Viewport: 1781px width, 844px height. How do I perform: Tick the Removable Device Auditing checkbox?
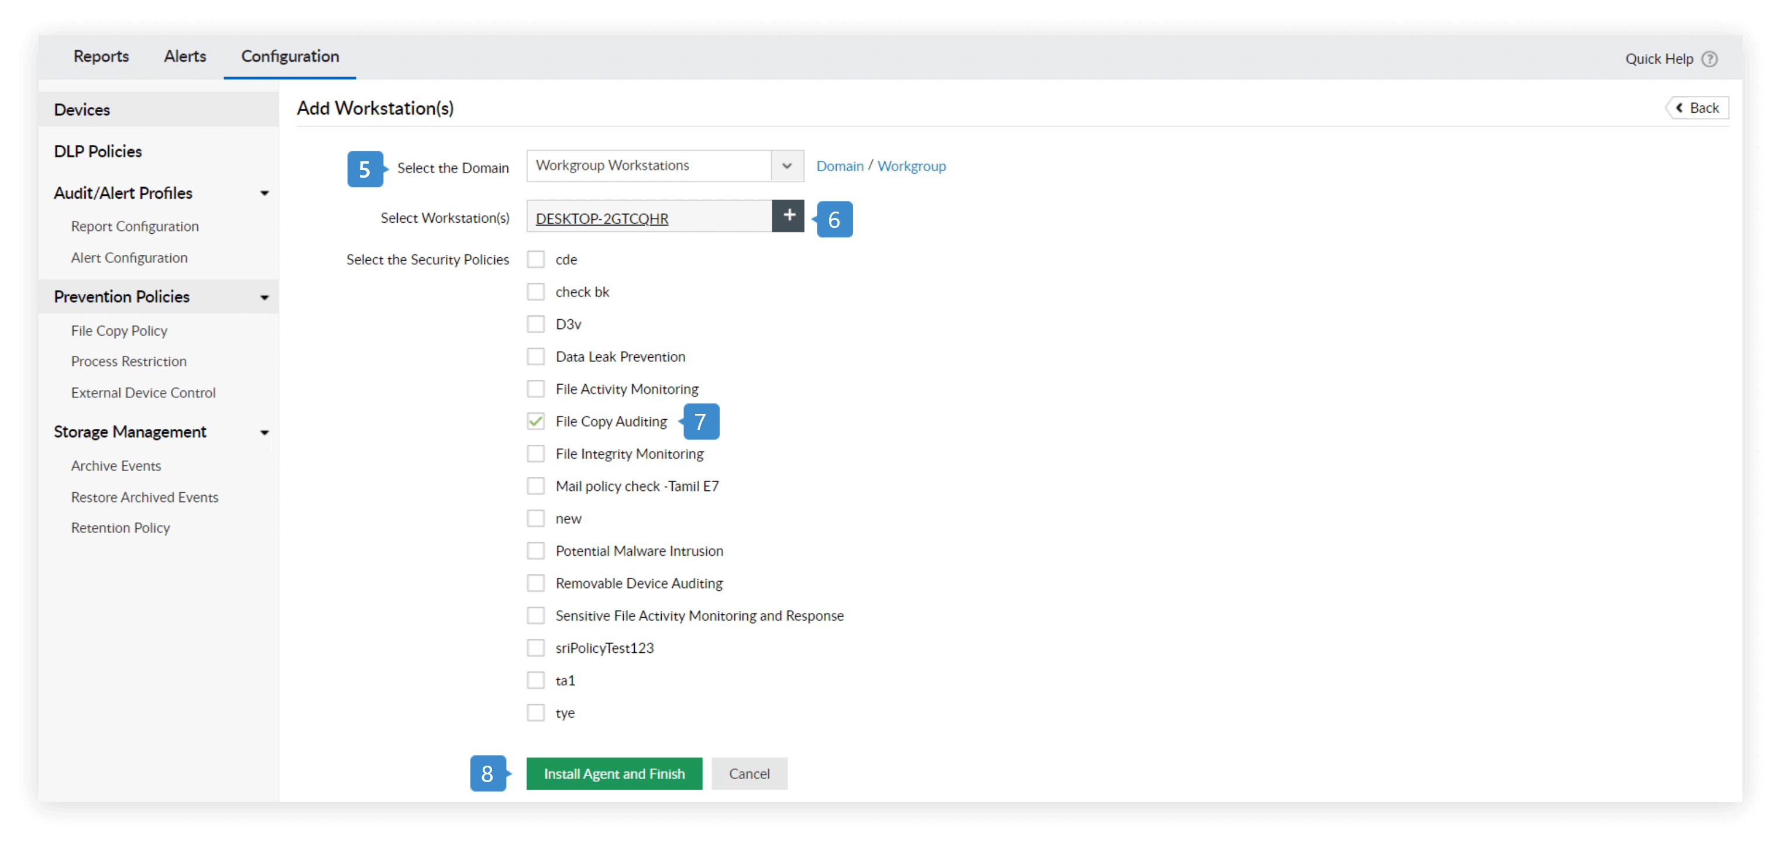pos(536,583)
